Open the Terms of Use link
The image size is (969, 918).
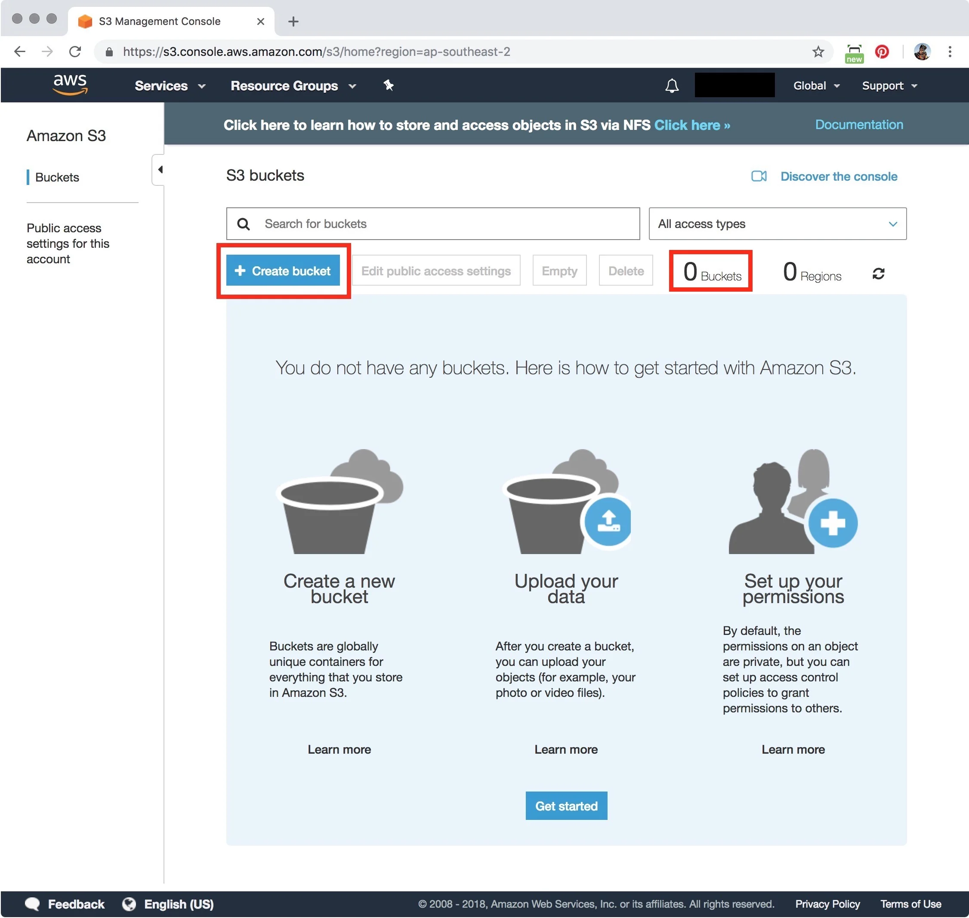click(x=910, y=904)
